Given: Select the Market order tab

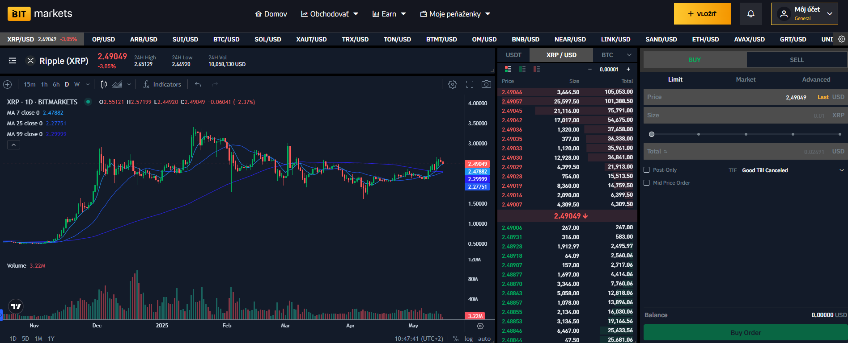Looking at the screenshot, I should pos(746,79).
